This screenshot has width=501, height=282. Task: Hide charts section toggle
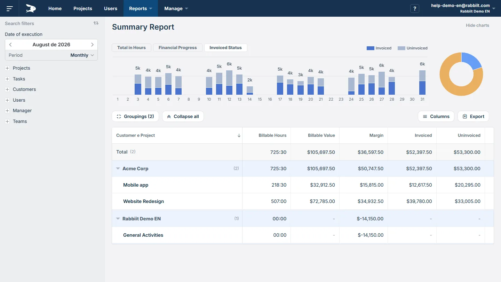click(477, 25)
